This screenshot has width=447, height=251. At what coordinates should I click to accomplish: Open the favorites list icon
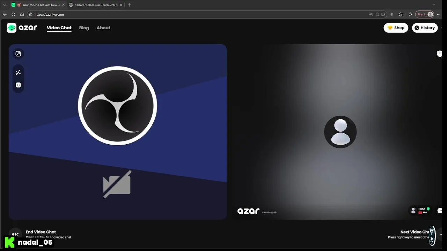coord(410,14)
